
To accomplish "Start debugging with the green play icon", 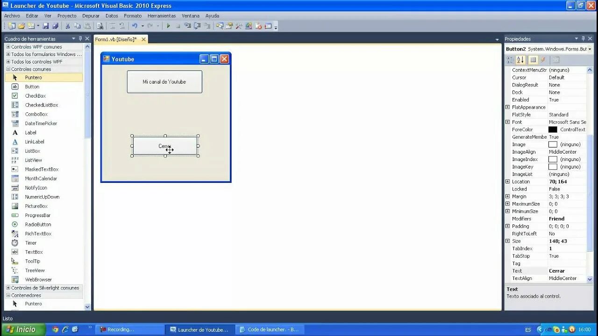I will [168, 26].
